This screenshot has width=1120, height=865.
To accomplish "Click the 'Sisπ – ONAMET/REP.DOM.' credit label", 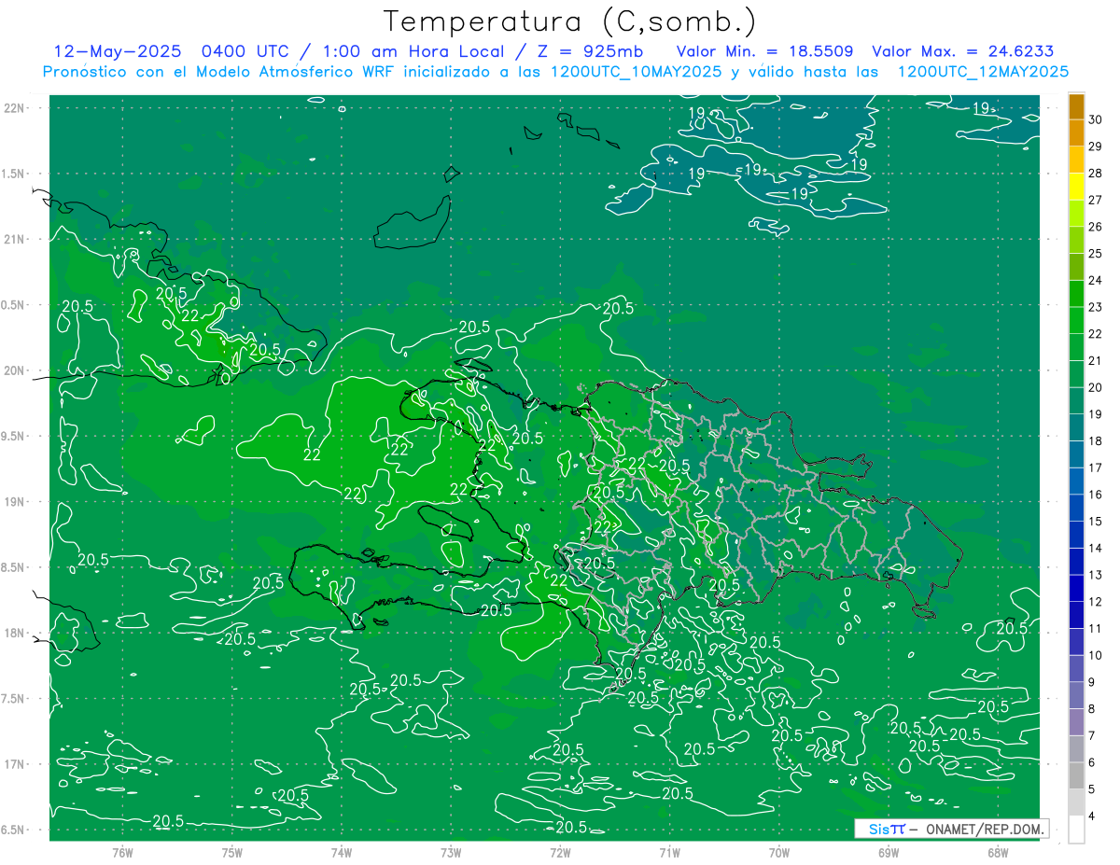I will 952,829.
